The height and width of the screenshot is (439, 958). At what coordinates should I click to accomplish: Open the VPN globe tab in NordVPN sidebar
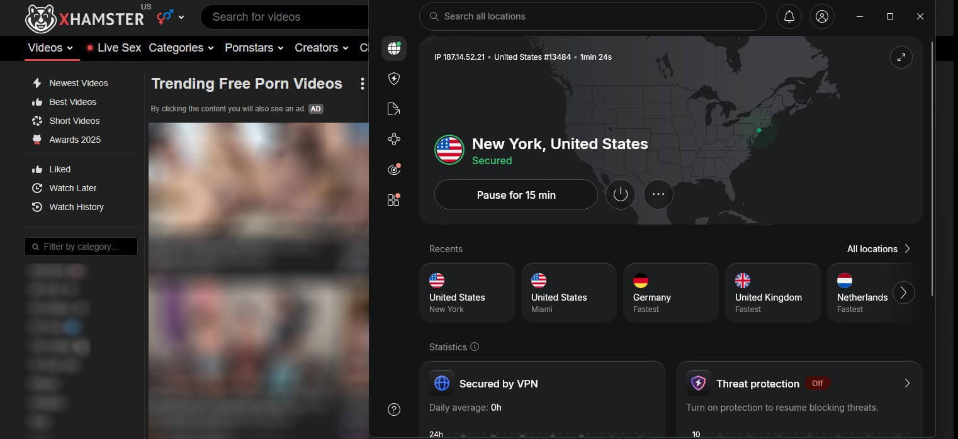pos(394,48)
